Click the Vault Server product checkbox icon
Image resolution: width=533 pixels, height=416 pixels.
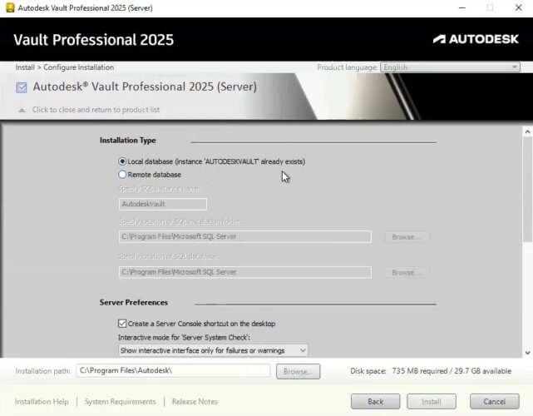pos(22,87)
